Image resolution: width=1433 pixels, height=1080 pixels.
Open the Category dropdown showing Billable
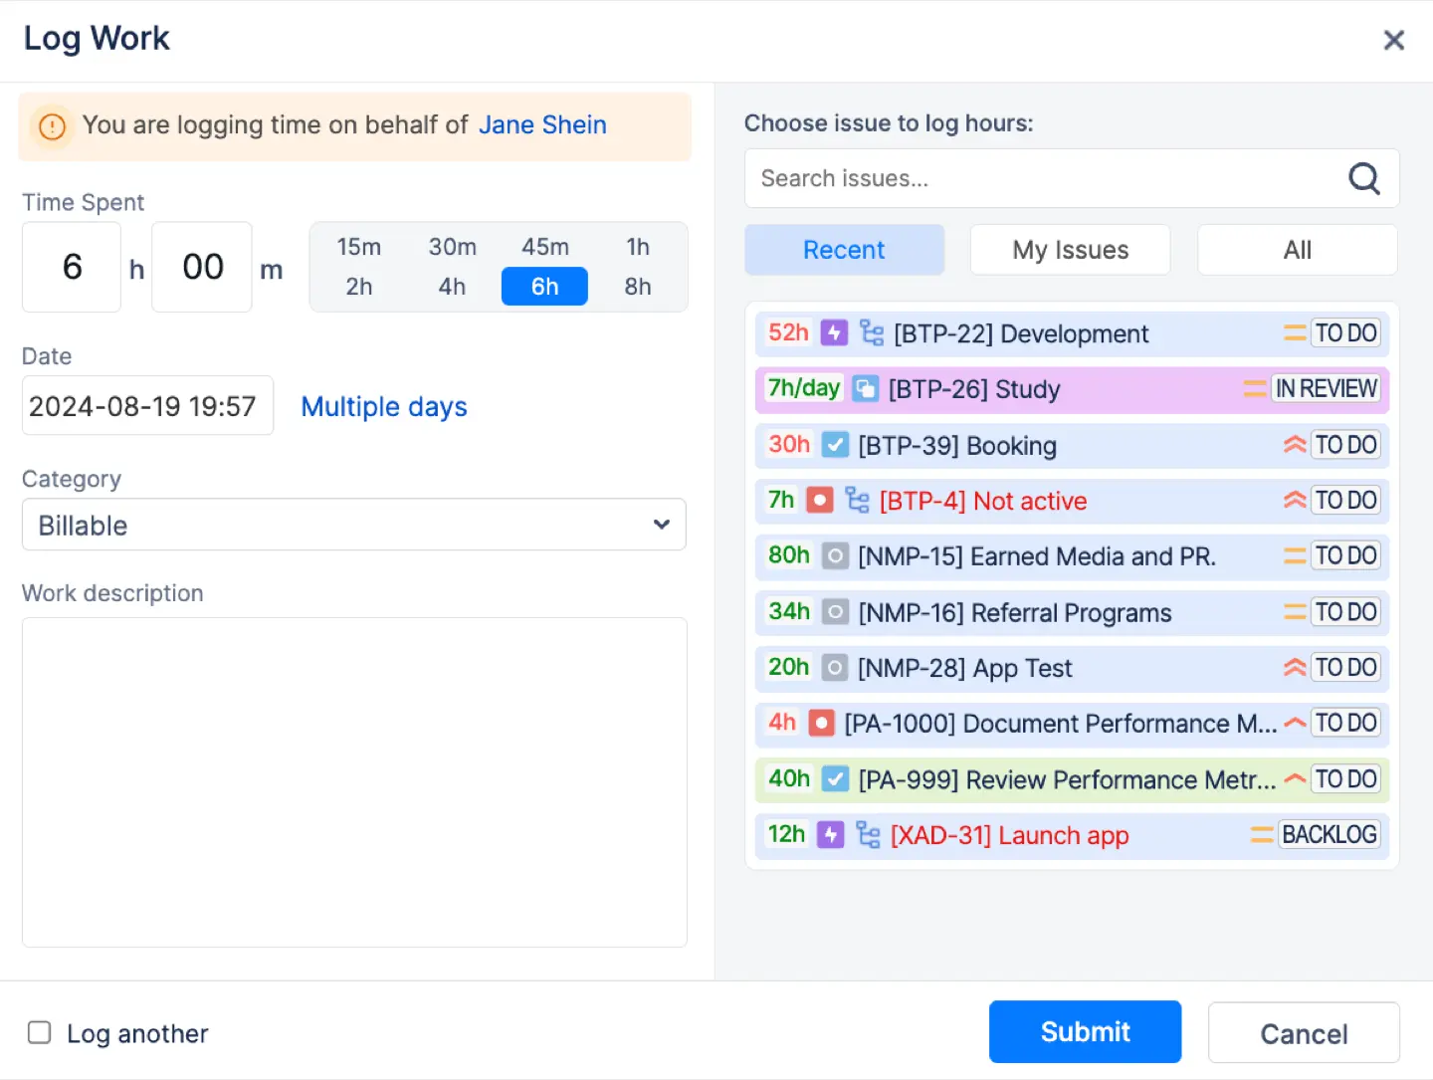click(353, 525)
